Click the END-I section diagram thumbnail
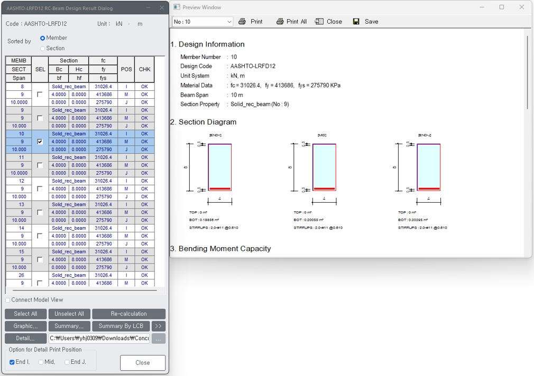534x376 pixels. (219, 167)
